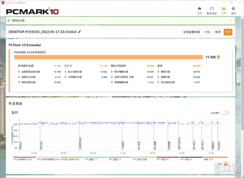Click the 数位内容创作 score 14 260
Viewport: 244px width, 178px height.
(x=150, y=66)
